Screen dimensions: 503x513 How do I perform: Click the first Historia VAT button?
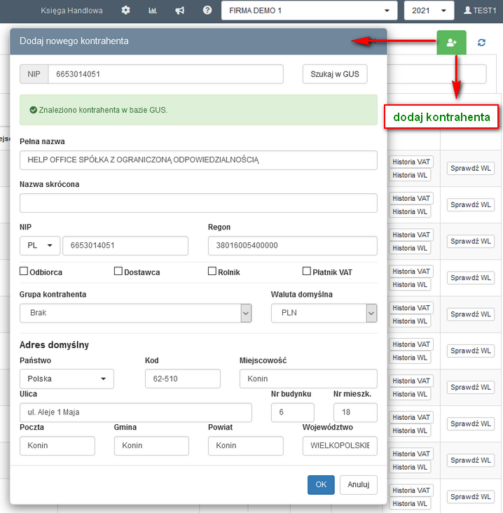(411, 162)
